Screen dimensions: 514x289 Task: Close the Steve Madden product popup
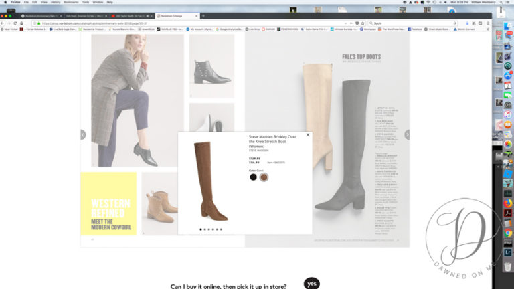(307, 134)
